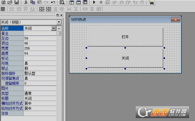The width and height of the screenshot is (195, 121).
Task: Select the 左边 value 59 field
Action: pyautogui.click(x=40, y=38)
